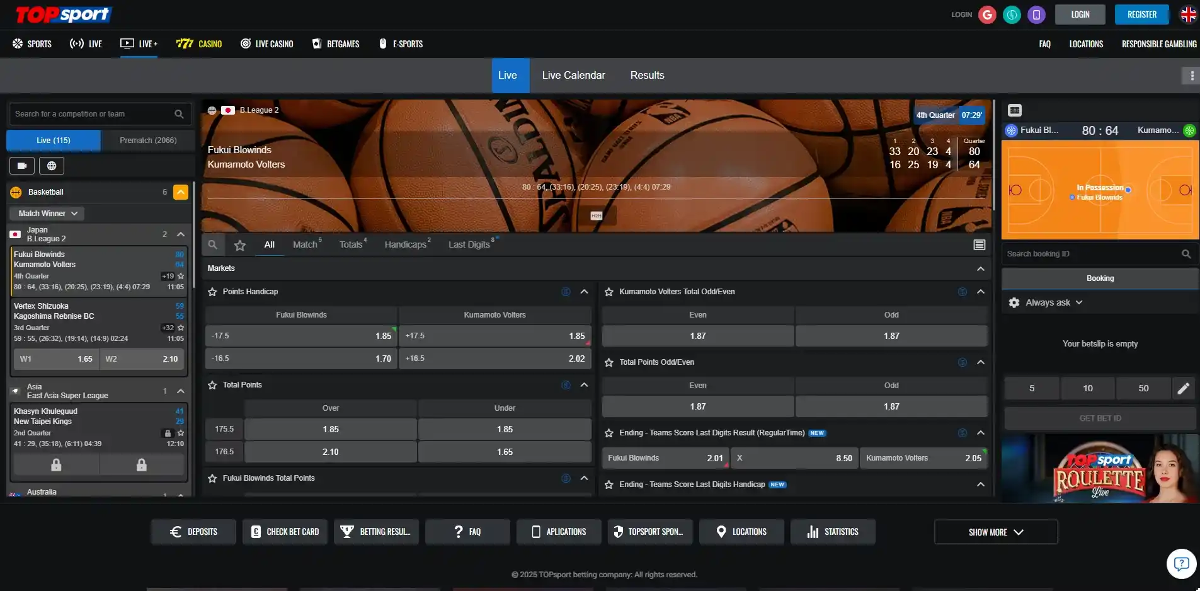
Task: Toggle the favorites star filter in markets tabs
Action: (x=240, y=245)
